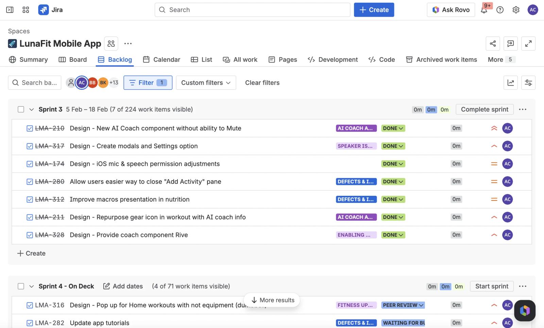
Task: Click Start sprint button
Action: [492, 286]
